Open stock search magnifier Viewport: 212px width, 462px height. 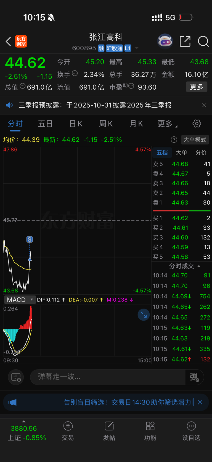click(x=203, y=41)
